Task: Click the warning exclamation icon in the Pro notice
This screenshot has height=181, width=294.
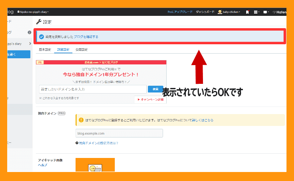Action: coord(81,120)
